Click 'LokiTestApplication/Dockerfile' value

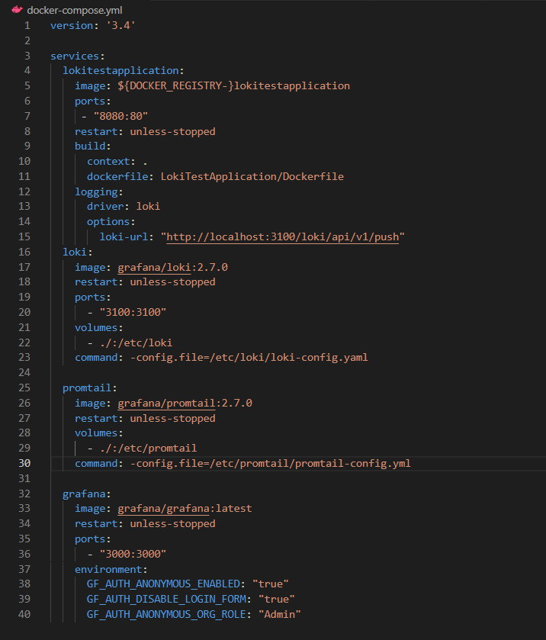[252, 177]
